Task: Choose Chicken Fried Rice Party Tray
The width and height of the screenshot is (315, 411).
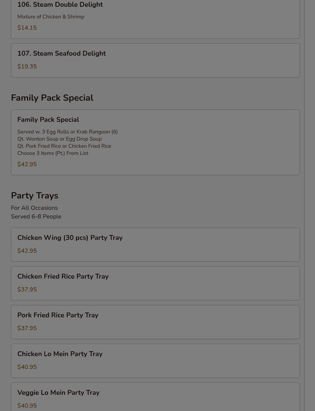Action: tap(63, 277)
